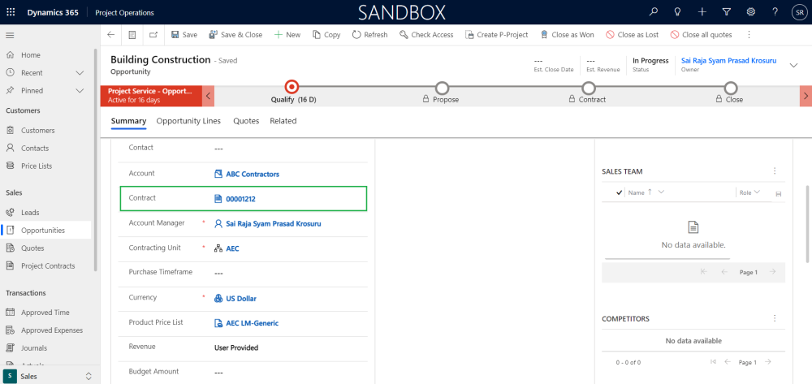Select the Summary tab
The width and height of the screenshot is (812, 384).
(x=128, y=121)
